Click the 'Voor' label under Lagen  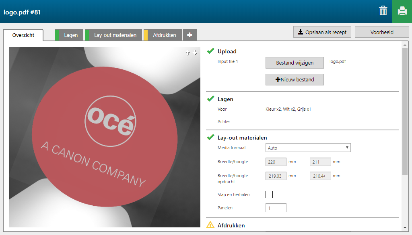pos(222,109)
